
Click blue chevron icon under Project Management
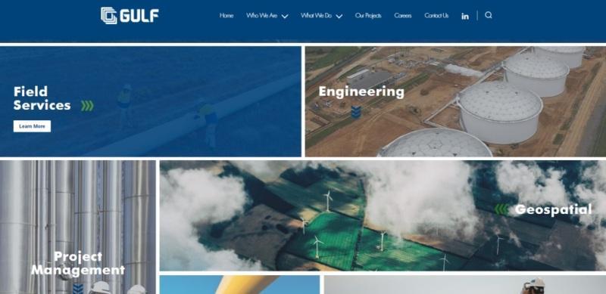pos(78,288)
